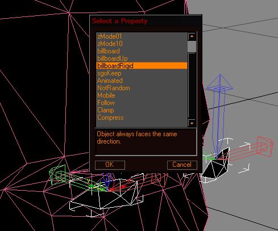Click the scrollbar down arrow
278x231 pixels.
[192, 123]
